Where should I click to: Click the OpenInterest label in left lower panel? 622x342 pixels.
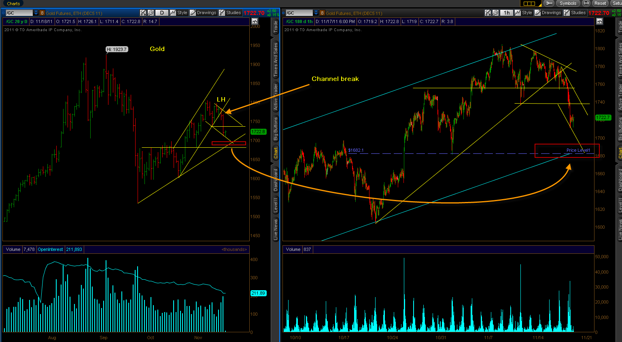[50, 249]
